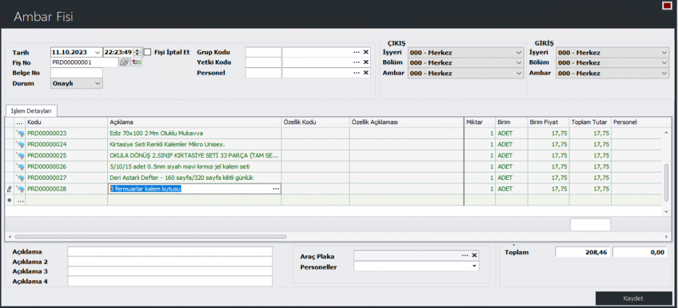Clear the Araç Plaka field with X icon
Screen dimensions: 678x308
474,255
